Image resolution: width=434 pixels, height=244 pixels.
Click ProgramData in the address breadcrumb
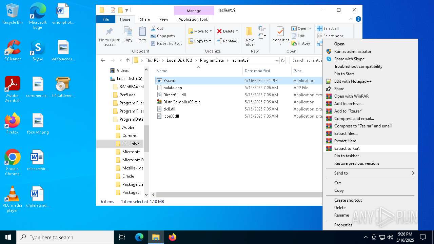[212, 60]
